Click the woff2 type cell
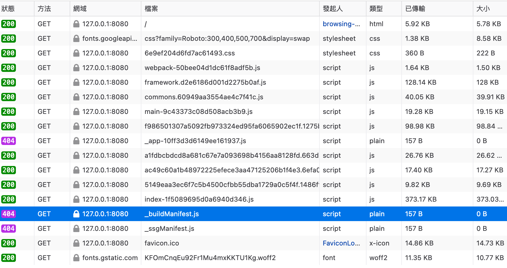Screen dimensions: 507x268 pyautogui.click(x=378, y=258)
